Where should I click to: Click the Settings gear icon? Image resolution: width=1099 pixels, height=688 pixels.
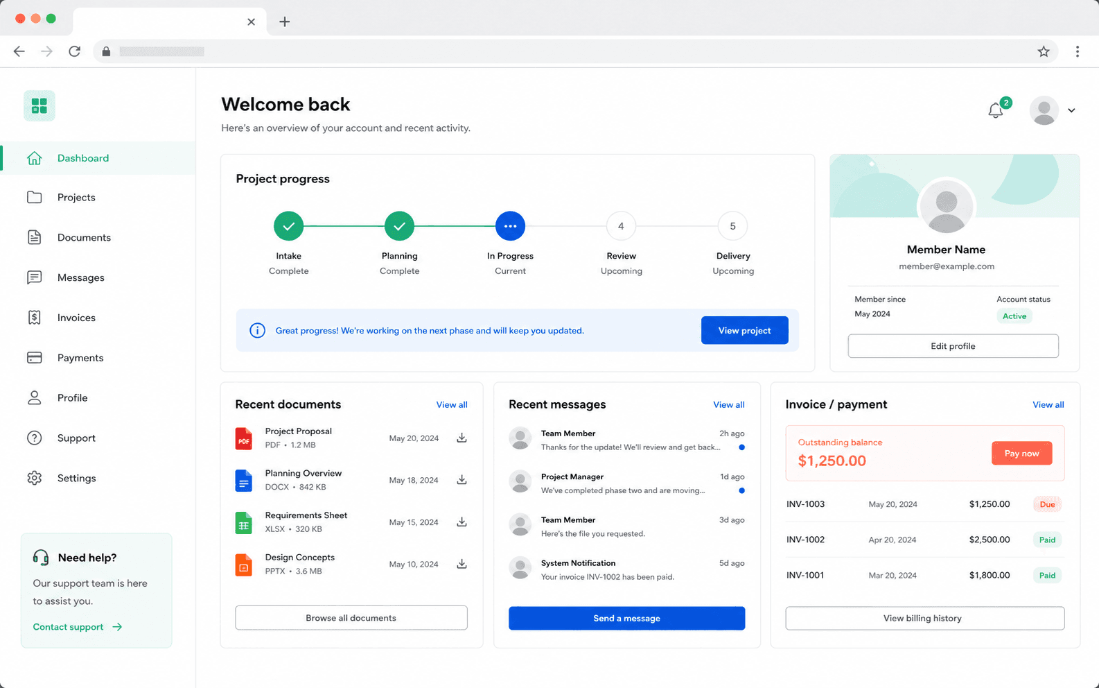click(34, 478)
